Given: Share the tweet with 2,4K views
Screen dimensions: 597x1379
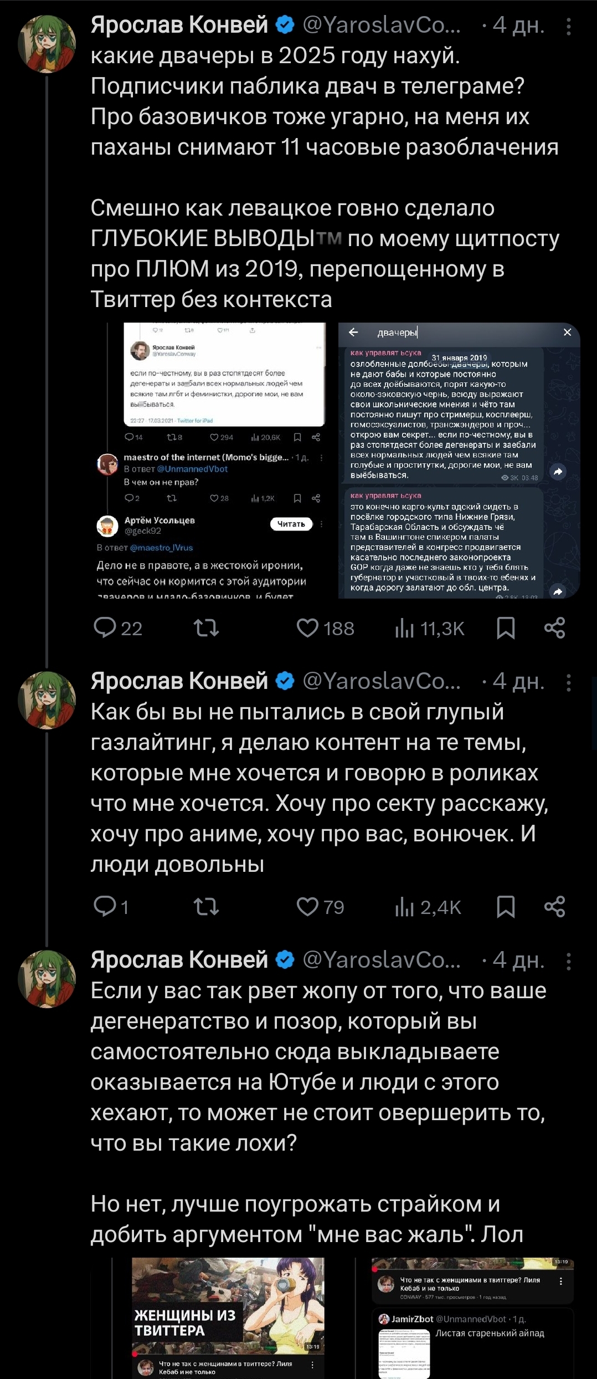Looking at the screenshot, I should tap(554, 907).
